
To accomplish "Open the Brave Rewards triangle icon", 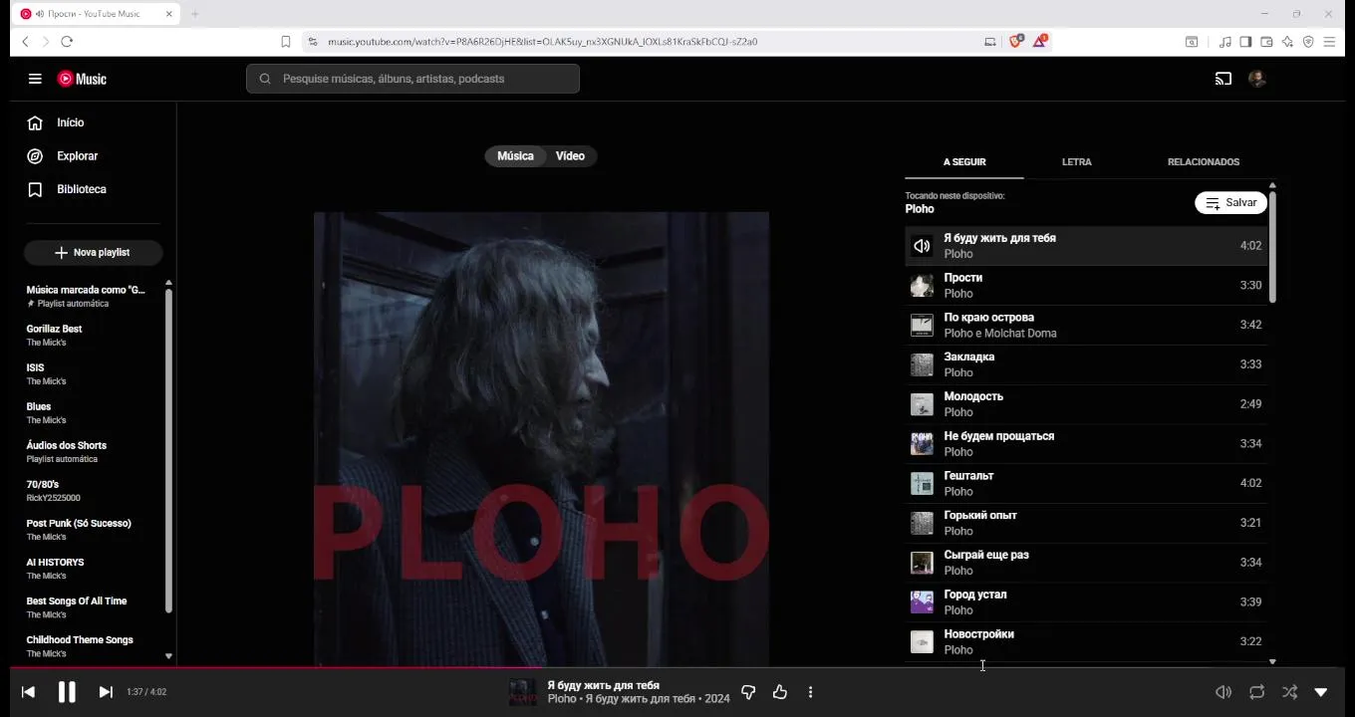I will pos(1040,42).
